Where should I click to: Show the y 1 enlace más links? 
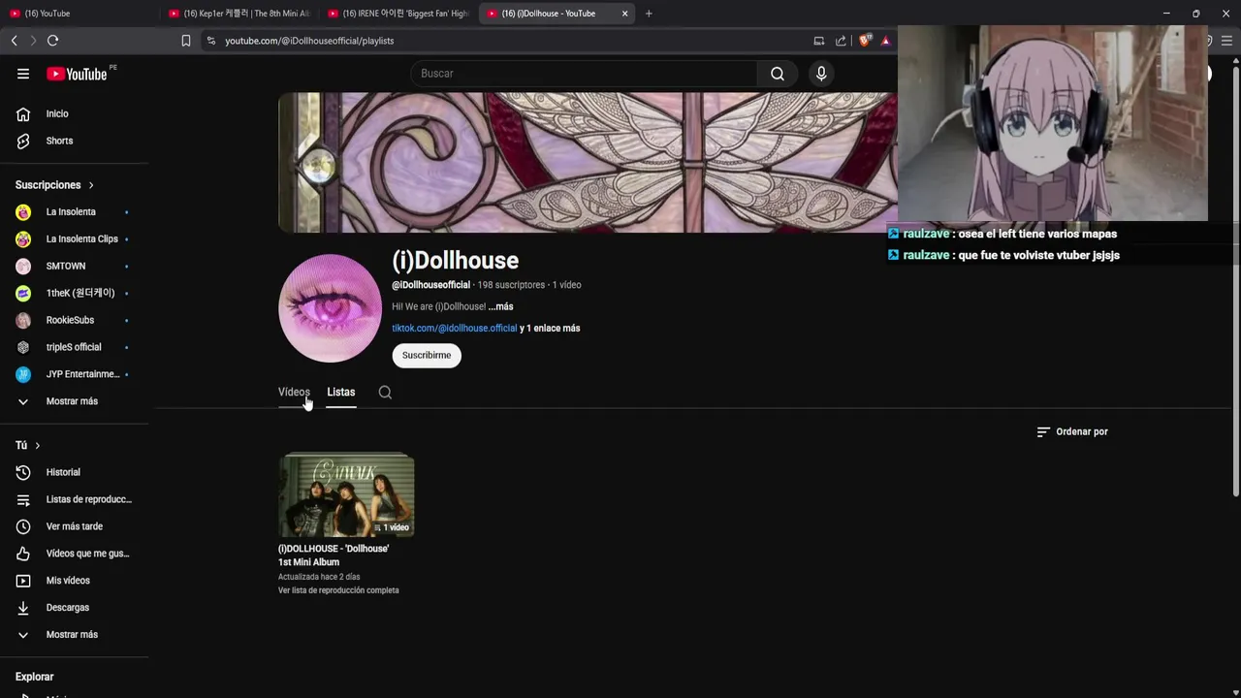550,329
